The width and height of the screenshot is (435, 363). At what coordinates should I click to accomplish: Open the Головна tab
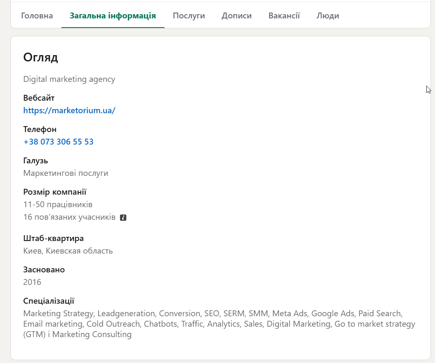pos(37,16)
